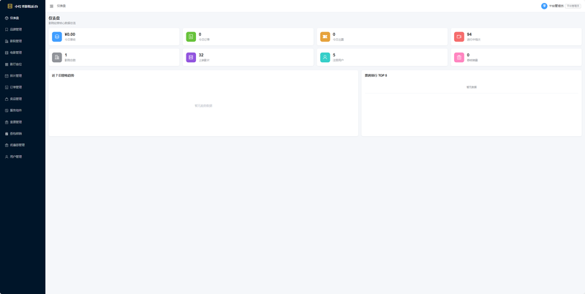The image size is (585, 294).
Task: Click the red icon beside 94
Action: [459, 37]
